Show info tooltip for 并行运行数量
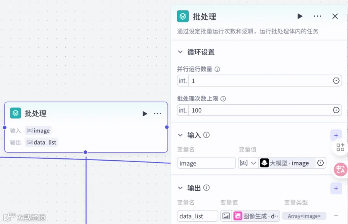 pos(217,69)
